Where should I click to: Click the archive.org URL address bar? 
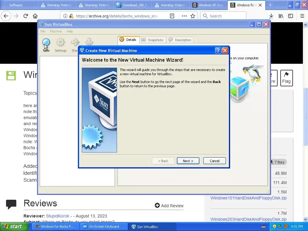[117, 16]
